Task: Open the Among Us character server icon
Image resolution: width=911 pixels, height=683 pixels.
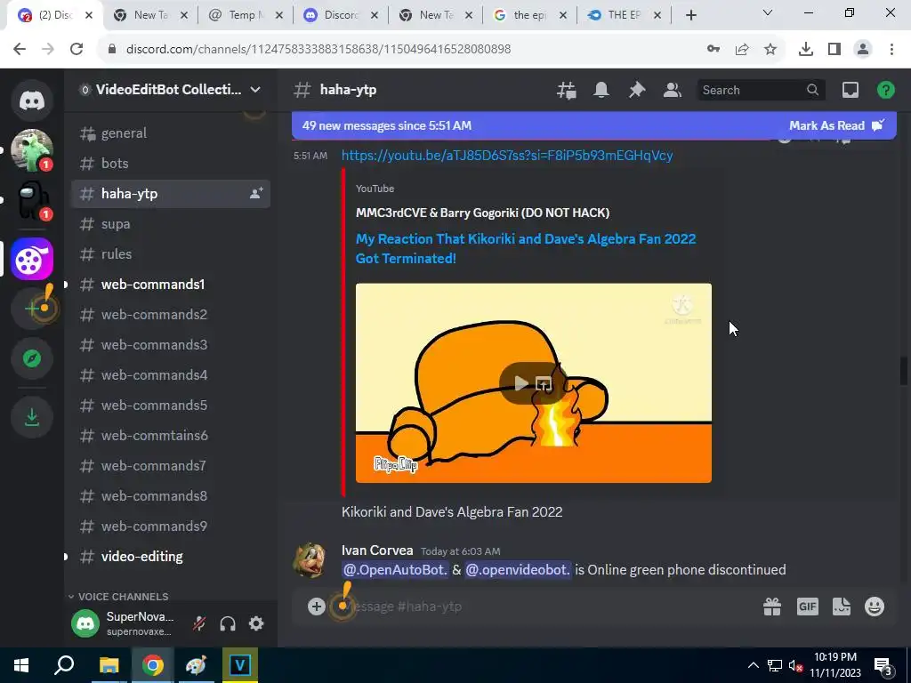Action: click(x=32, y=200)
